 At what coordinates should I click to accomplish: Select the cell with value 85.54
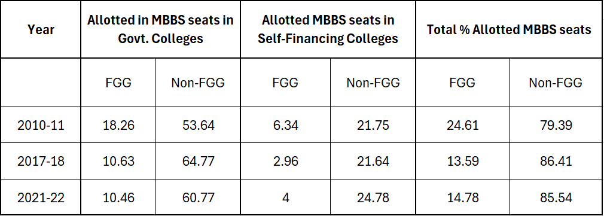(556, 197)
